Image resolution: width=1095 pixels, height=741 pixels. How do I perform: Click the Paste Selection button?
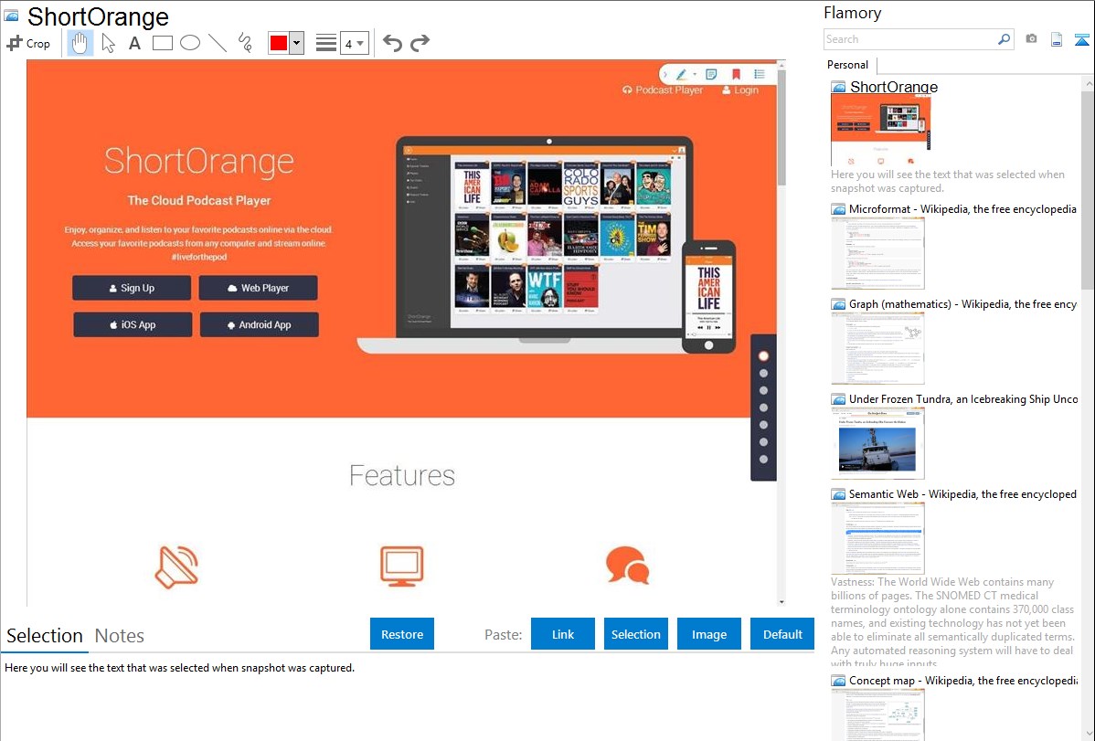(636, 634)
